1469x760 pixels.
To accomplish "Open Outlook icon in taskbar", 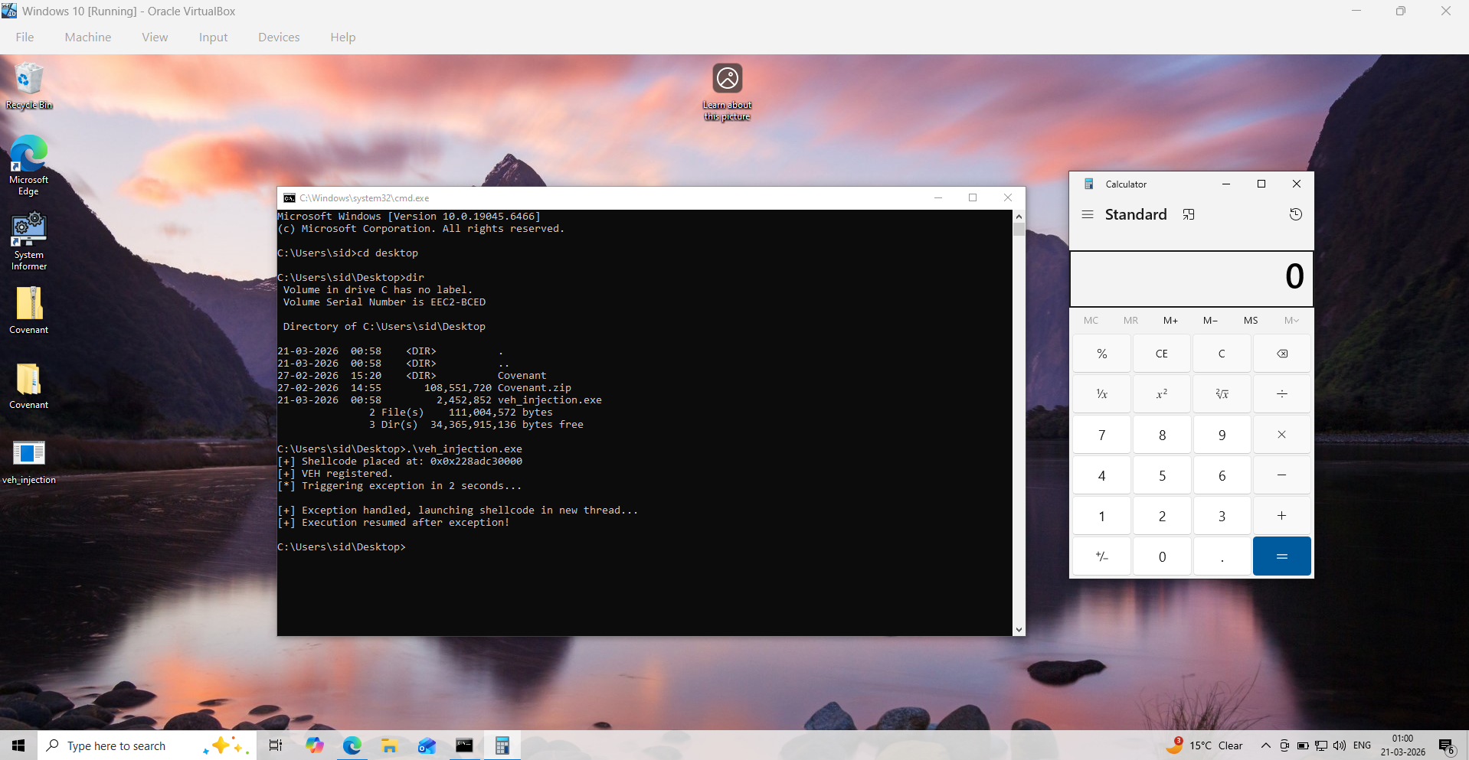I will point(427,745).
